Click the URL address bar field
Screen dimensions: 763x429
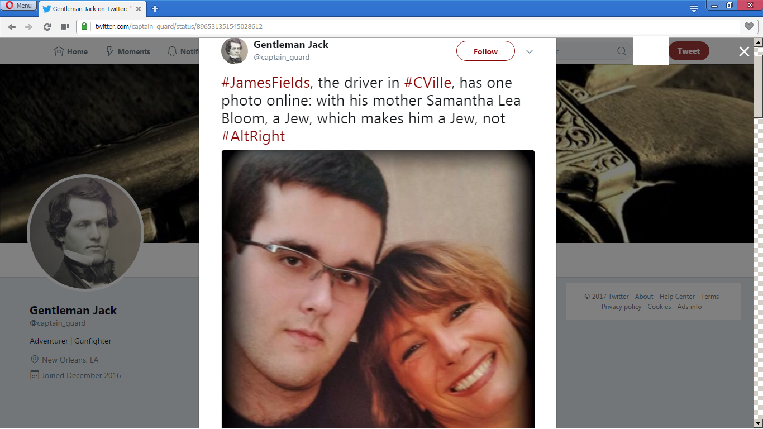408,26
